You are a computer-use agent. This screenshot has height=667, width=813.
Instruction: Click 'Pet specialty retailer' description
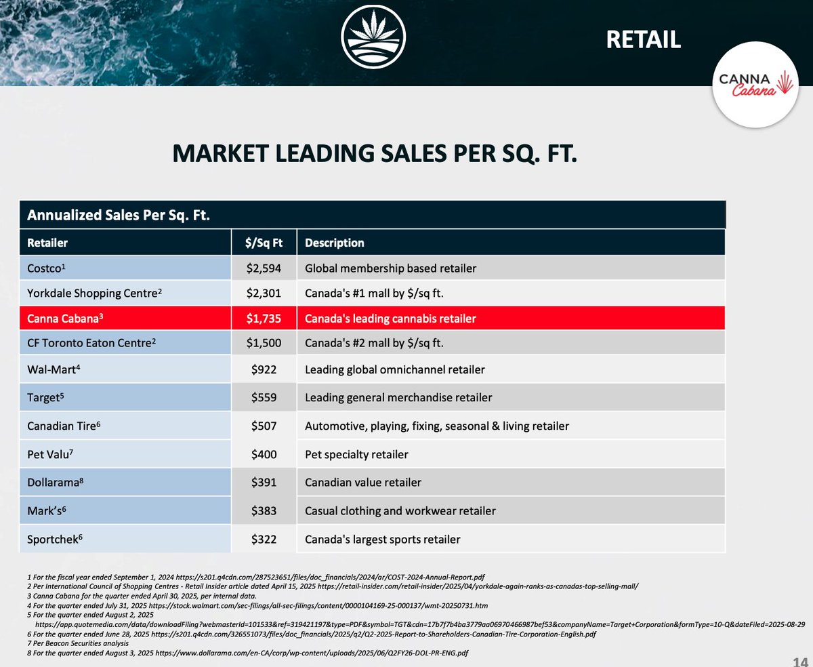pos(356,454)
